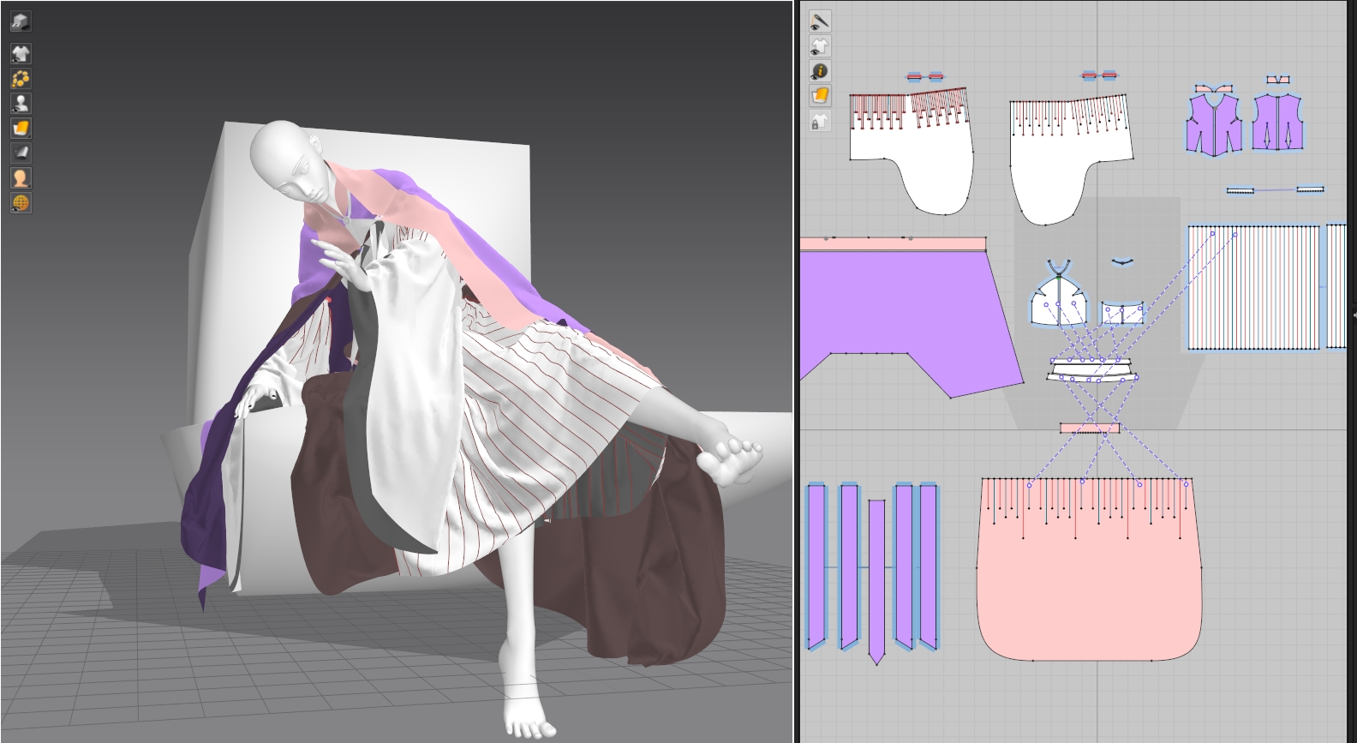The height and width of the screenshot is (743, 1357).
Task: Toggle avatar visibility in the 3D window
Action: [21, 104]
